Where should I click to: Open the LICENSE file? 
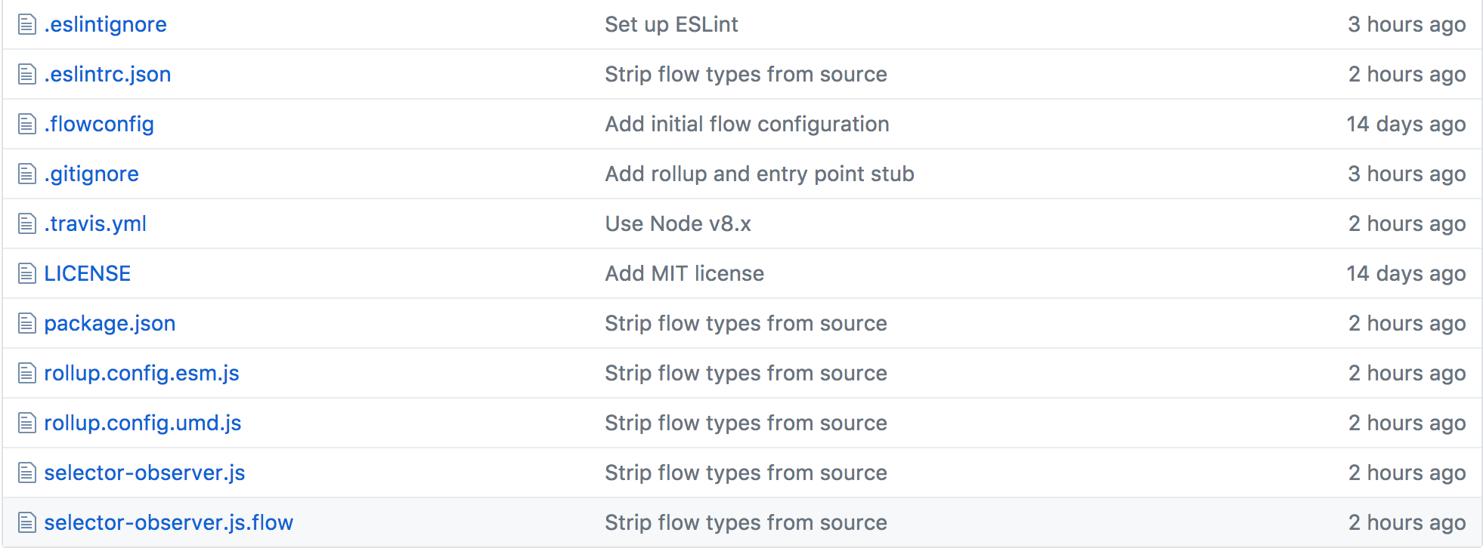tap(87, 274)
